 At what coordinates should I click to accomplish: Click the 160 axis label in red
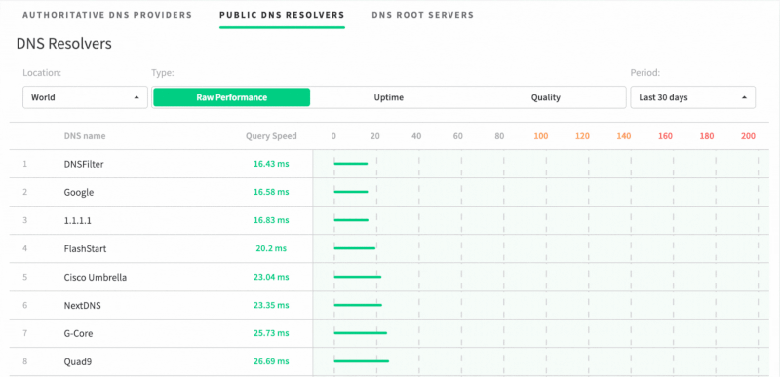pyautogui.click(x=665, y=136)
